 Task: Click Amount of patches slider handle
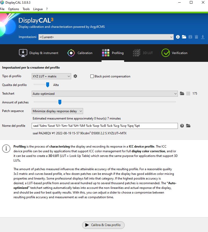[60, 102]
